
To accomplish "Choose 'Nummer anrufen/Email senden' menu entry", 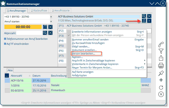I will [x=108, y=39].
